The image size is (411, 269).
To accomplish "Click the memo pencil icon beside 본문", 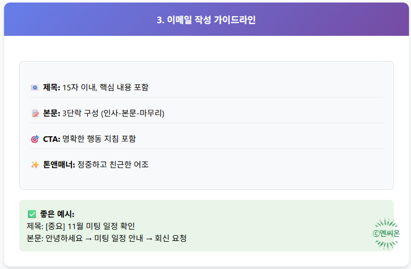I will tap(35, 114).
